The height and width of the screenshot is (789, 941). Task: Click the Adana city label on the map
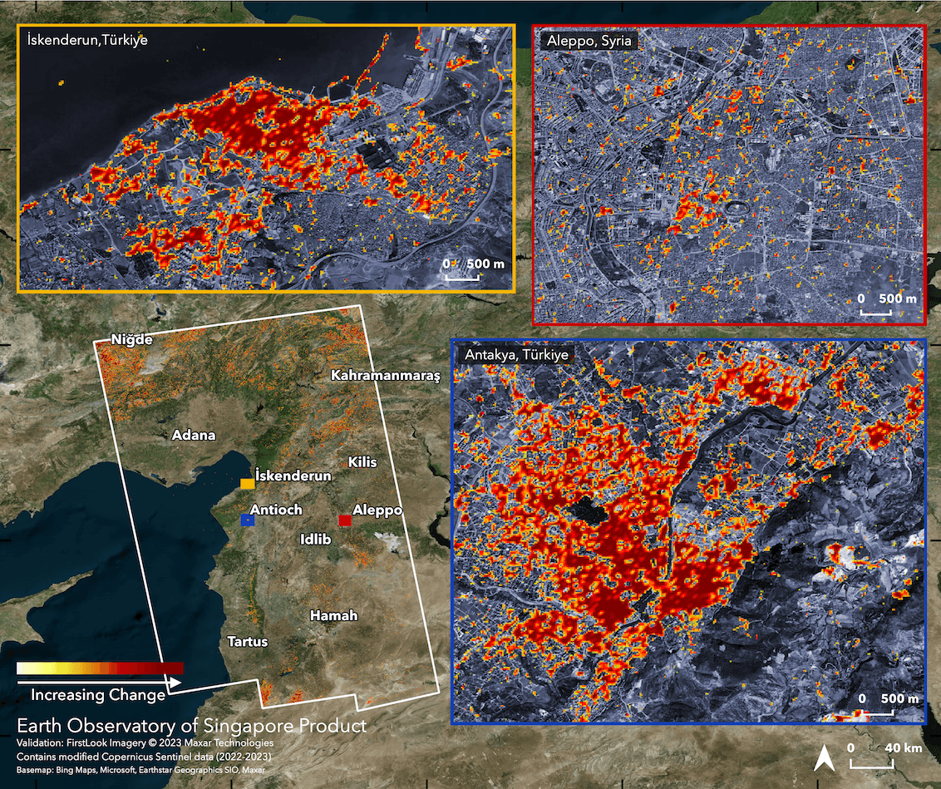point(194,435)
